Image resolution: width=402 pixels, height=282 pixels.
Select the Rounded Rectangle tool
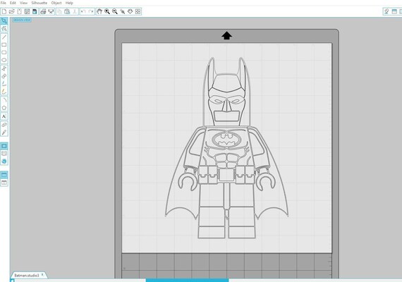coord(4,53)
